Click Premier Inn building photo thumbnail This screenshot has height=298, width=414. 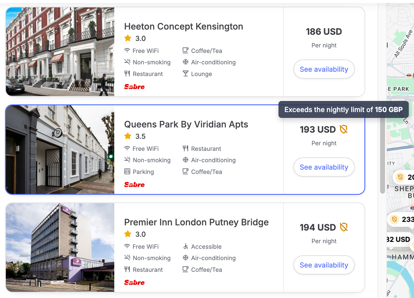60,248
